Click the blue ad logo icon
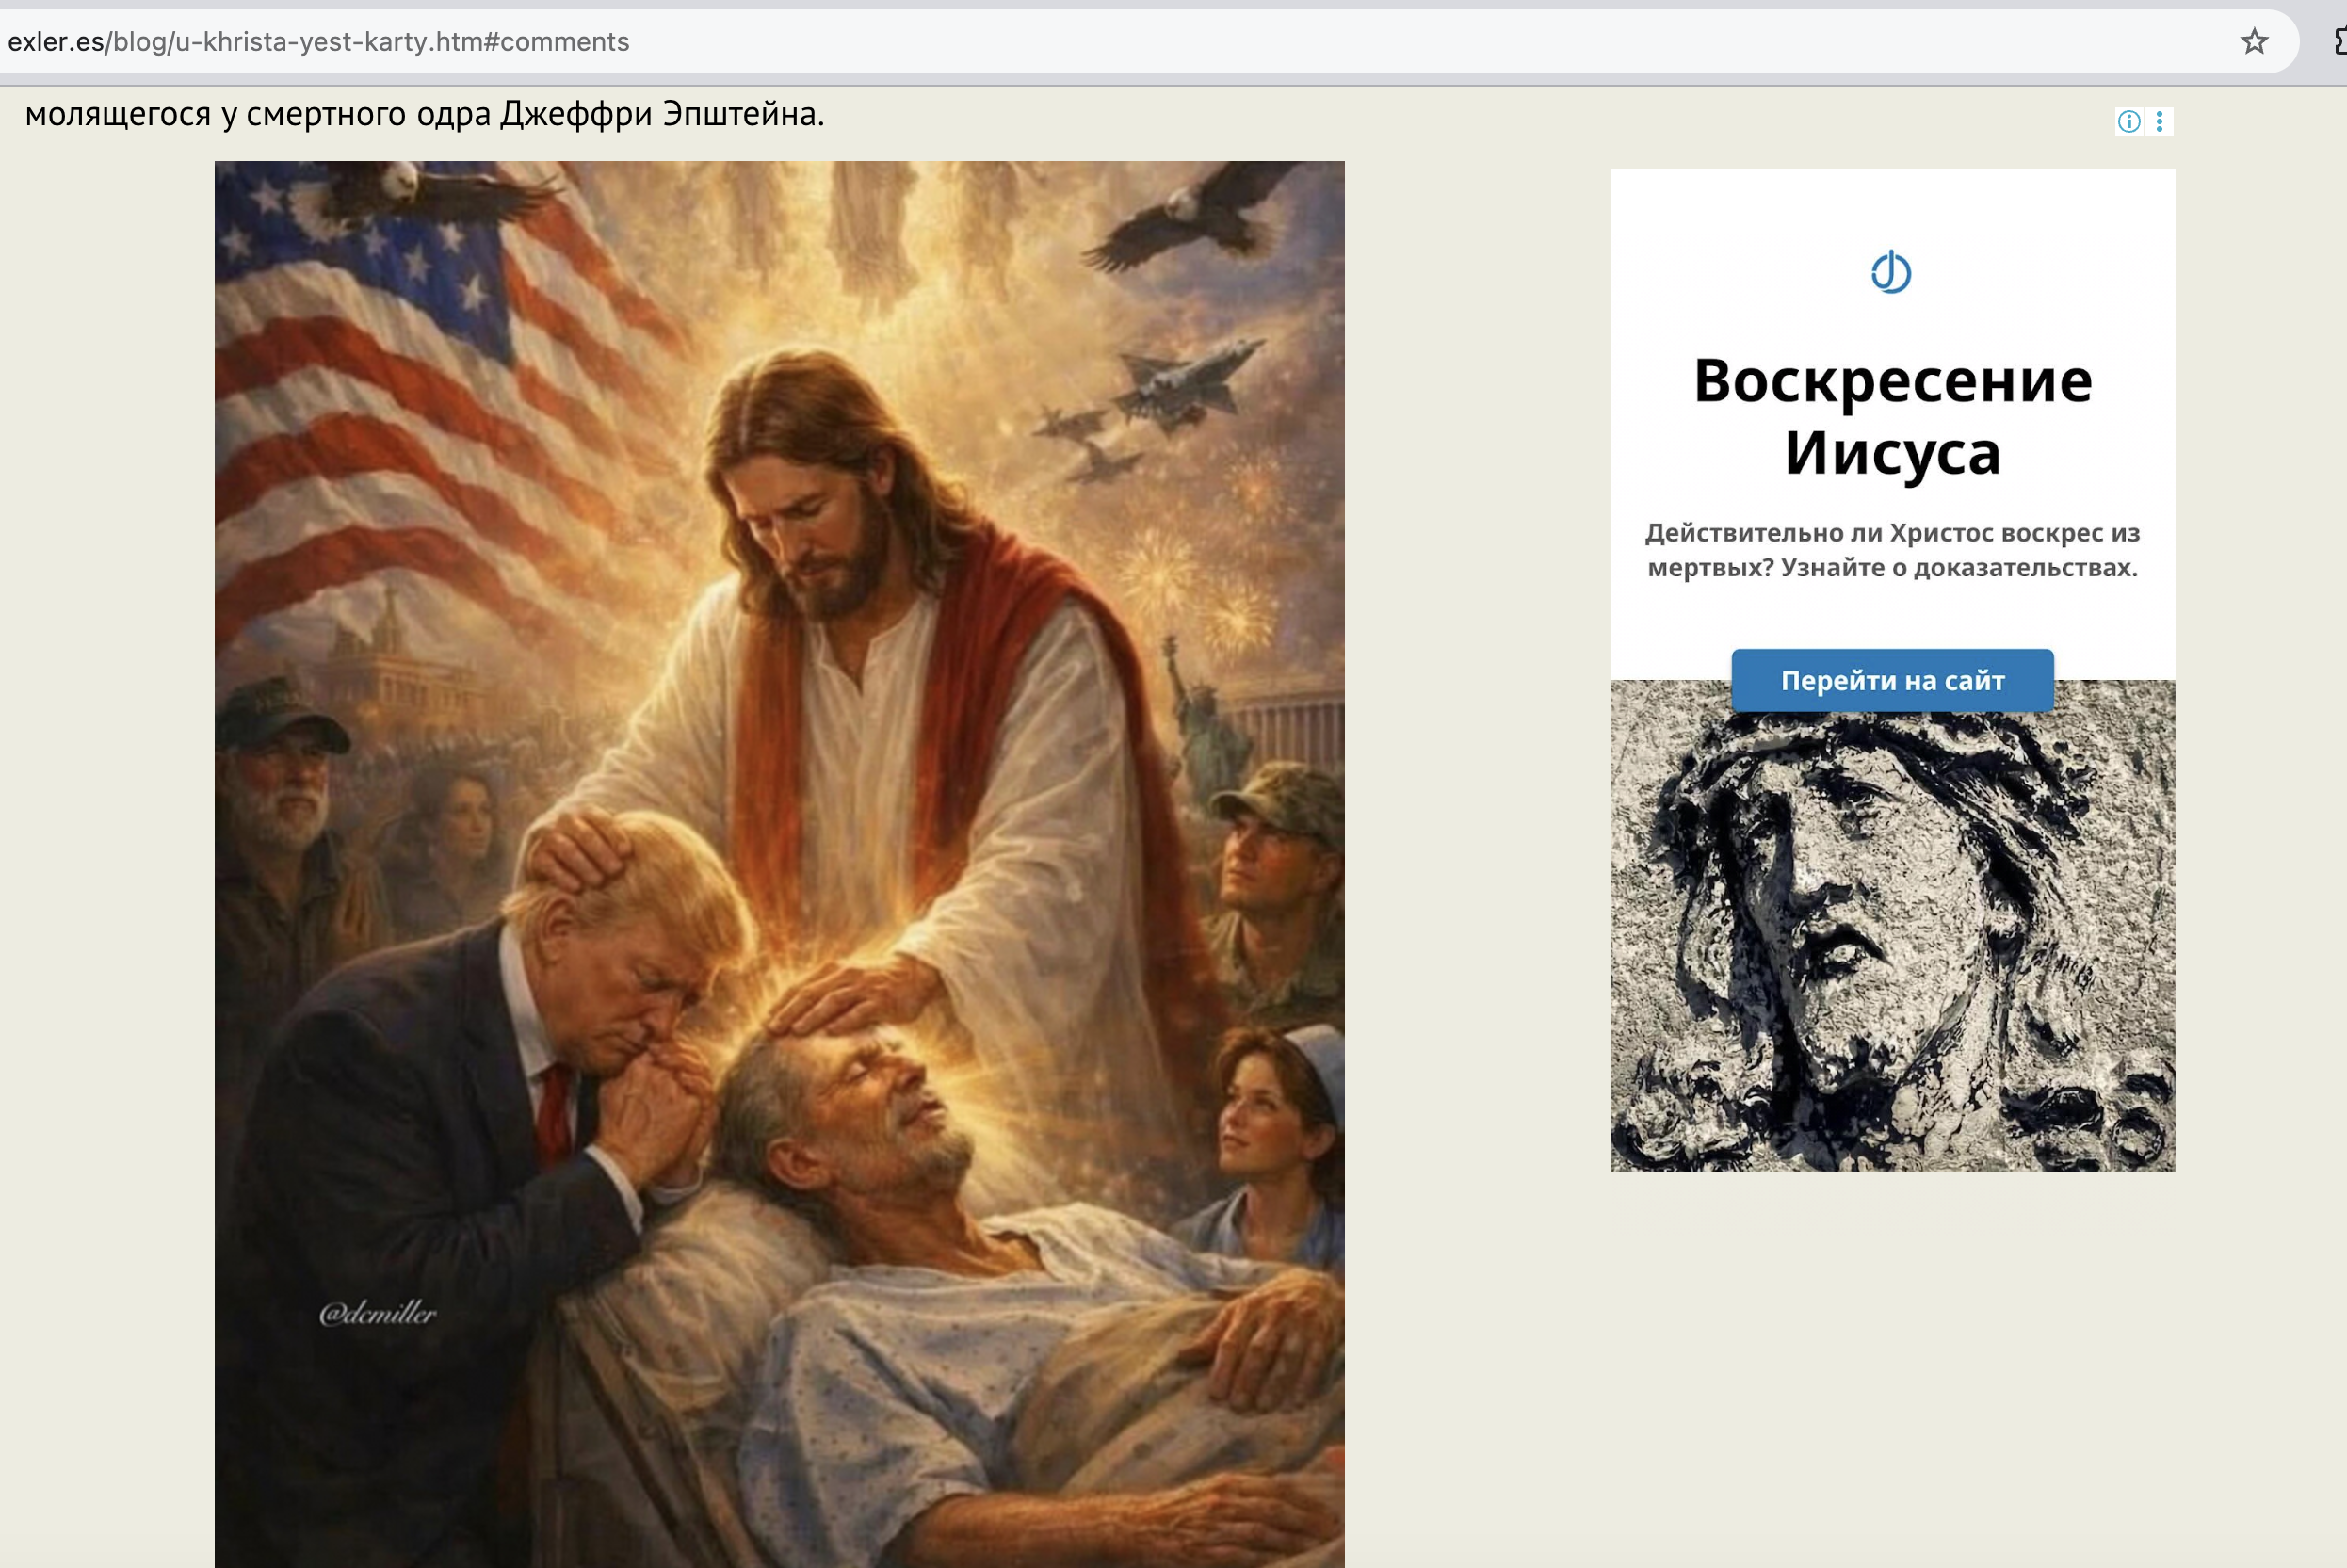Screen dimensions: 2347x1568 [x=1890, y=272]
